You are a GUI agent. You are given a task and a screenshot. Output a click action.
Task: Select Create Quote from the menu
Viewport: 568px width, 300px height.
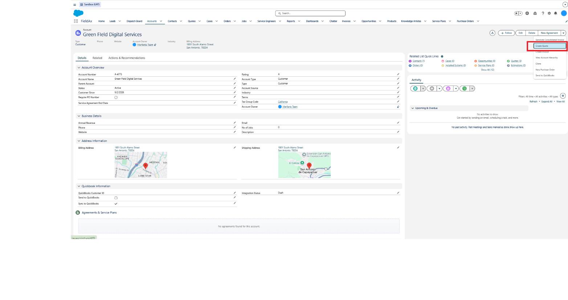[549, 46]
